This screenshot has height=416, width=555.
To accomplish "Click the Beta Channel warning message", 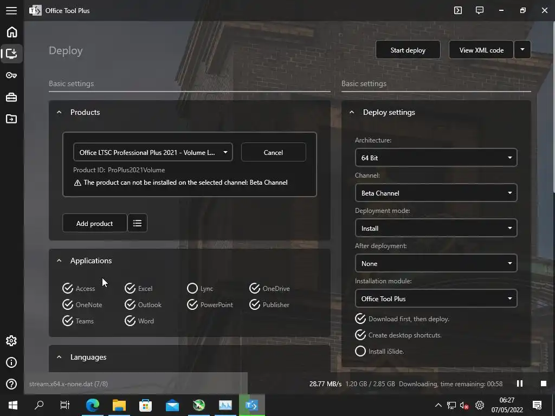I will [x=180, y=183].
